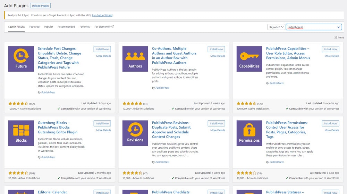The image size is (347, 194).
Task: Open the PublishPress Future plugin icon
Action: (21, 59)
